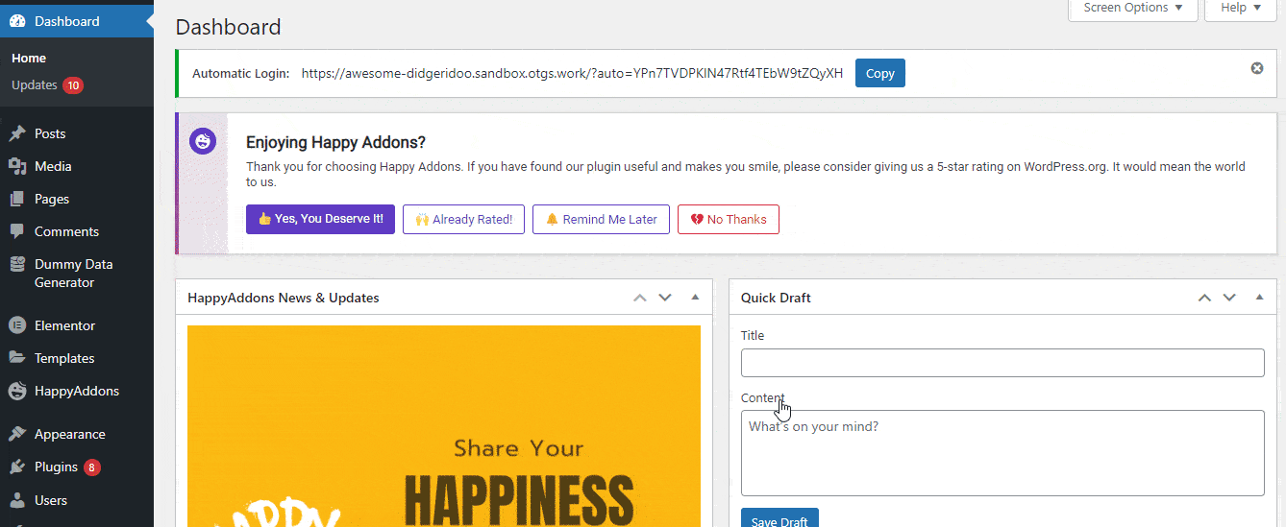Click the Comments speech bubble icon
Image resolution: width=1286 pixels, height=527 pixels.
point(17,231)
